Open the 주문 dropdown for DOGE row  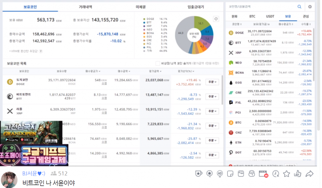coord(212,82)
